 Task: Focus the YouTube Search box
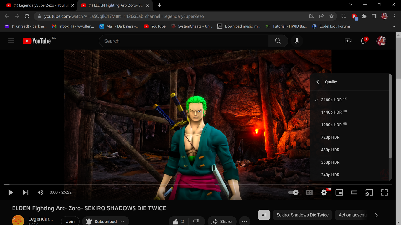coord(184,41)
